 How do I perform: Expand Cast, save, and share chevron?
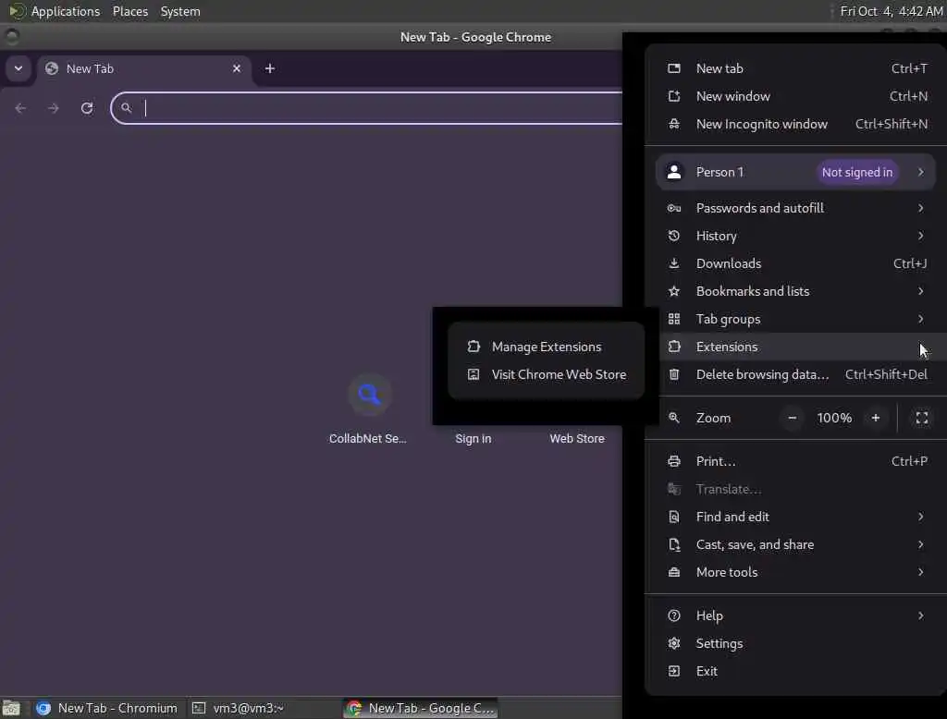[920, 545]
